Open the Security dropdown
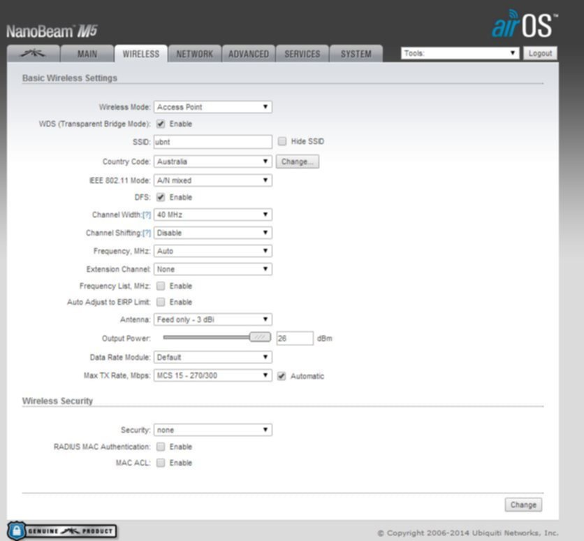Viewport: 584px width, 541px height. click(213, 430)
